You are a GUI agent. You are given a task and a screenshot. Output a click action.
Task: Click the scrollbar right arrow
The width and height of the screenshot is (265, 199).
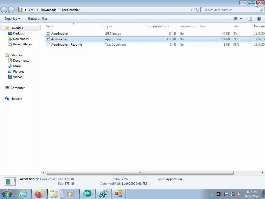pyautogui.click(x=263, y=173)
